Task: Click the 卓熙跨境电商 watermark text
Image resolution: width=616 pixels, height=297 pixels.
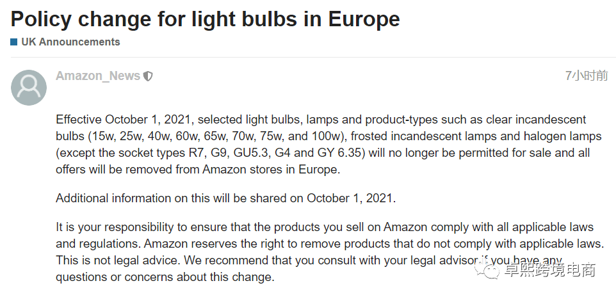Action: click(x=550, y=270)
